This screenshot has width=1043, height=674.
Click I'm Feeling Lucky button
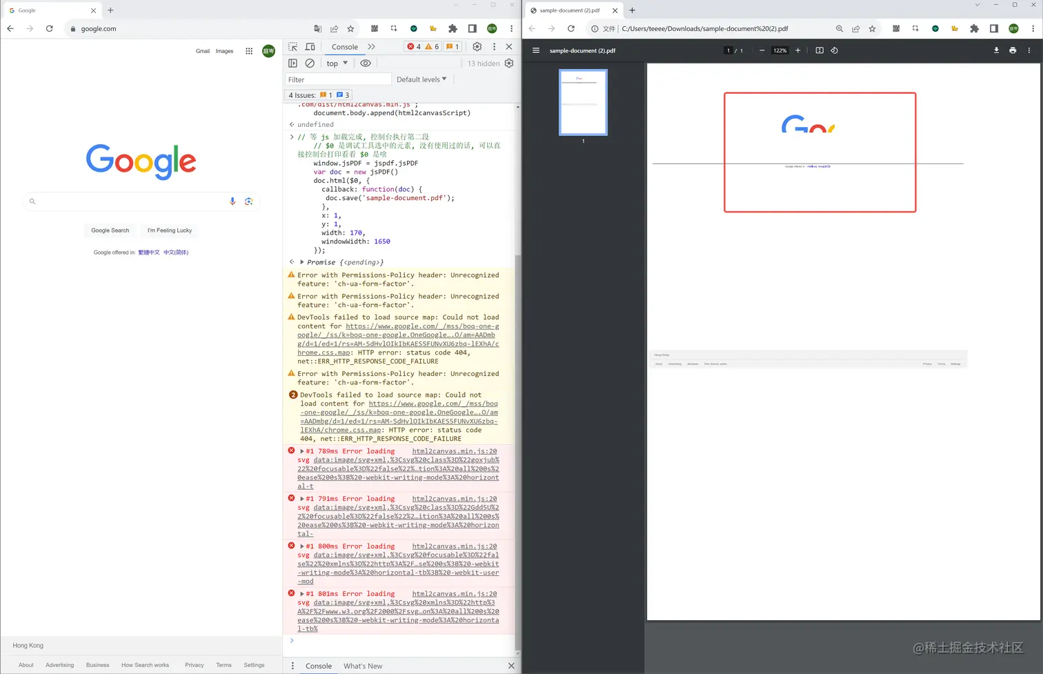click(x=170, y=230)
